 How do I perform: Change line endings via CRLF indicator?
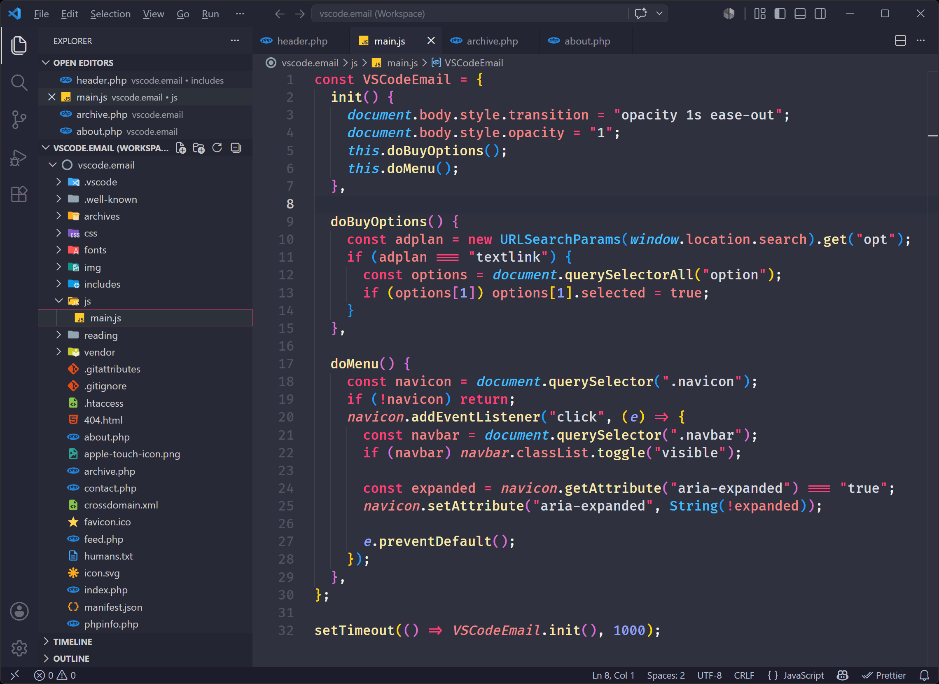click(744, 675)
